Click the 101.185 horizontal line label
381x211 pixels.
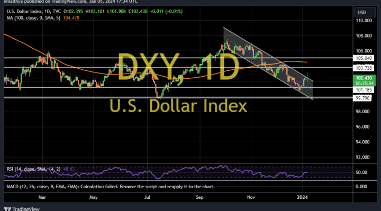364,90
